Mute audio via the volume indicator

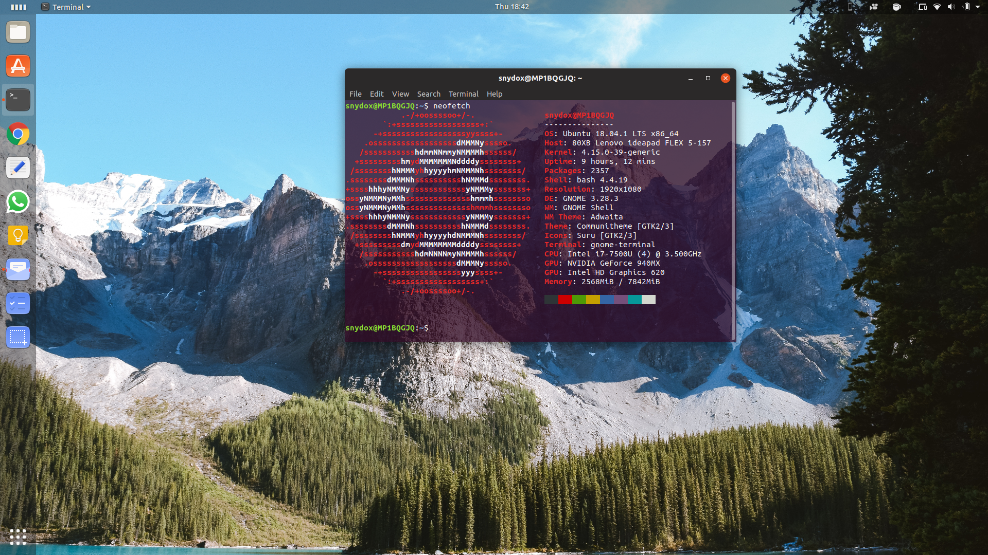[x=951, y=7]
